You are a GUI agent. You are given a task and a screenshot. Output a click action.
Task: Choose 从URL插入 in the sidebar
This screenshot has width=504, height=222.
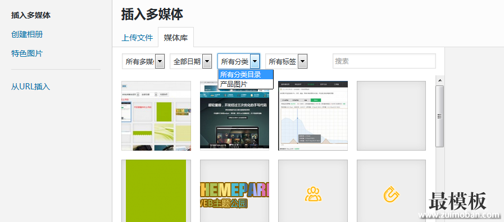pos(31,87)
